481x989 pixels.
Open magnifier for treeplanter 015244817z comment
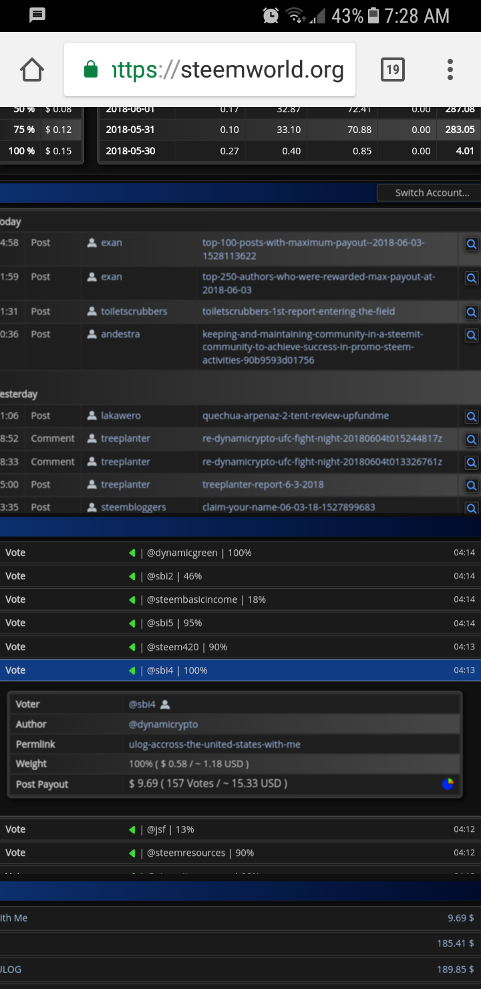(x=472, y=440)
